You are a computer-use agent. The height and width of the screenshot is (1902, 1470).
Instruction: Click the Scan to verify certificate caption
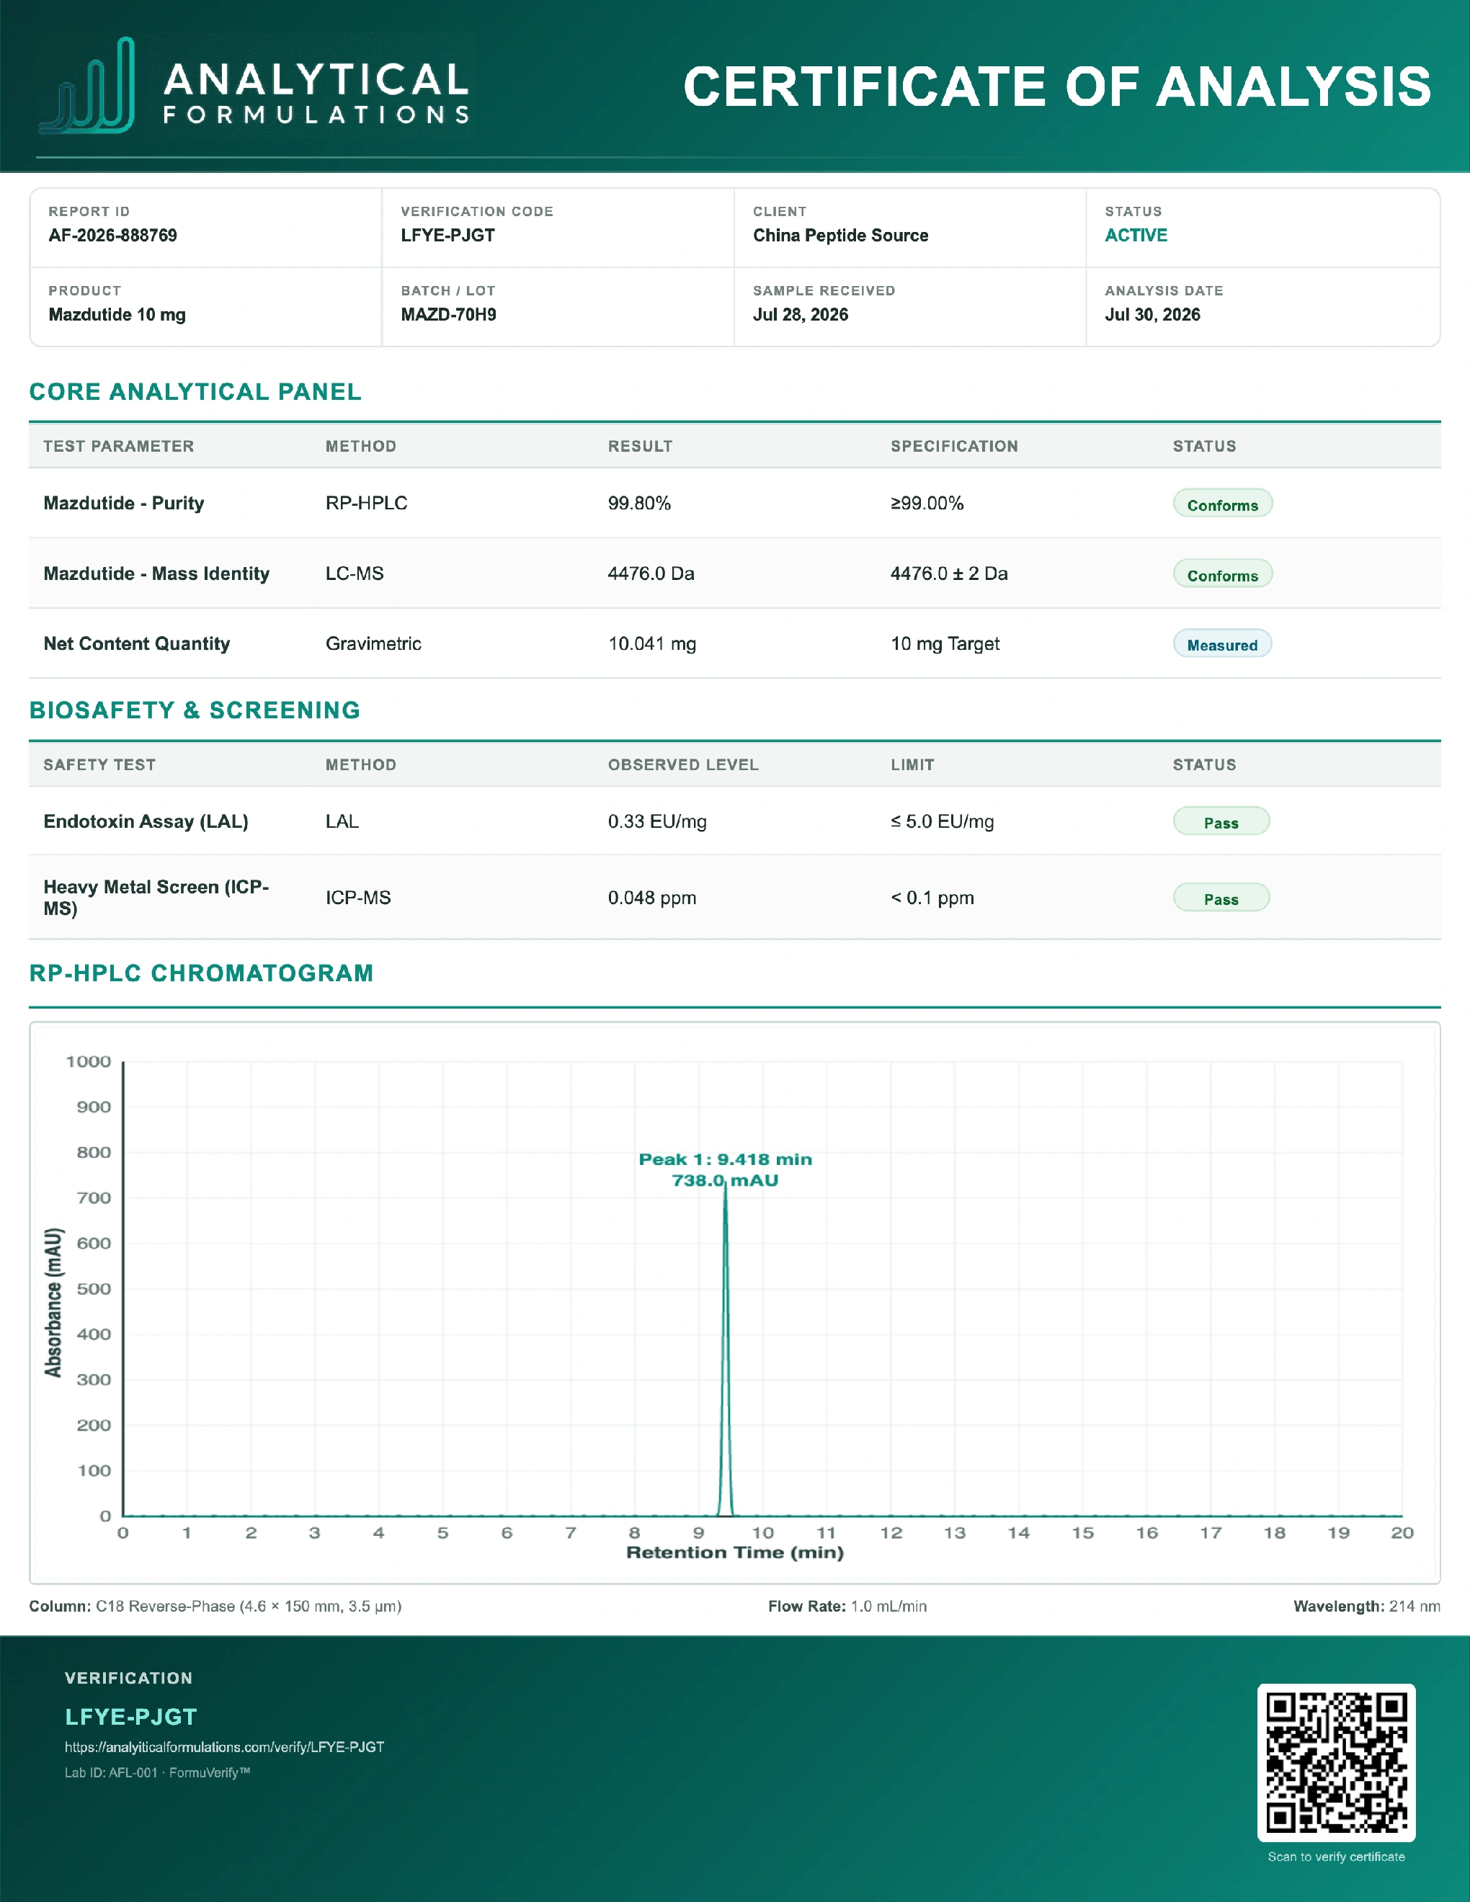[1336, 1856]
